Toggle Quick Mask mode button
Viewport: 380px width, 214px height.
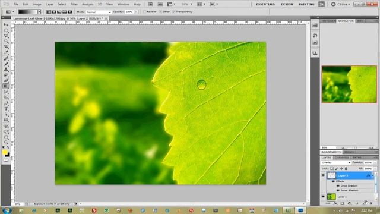(x=6, y=160)
